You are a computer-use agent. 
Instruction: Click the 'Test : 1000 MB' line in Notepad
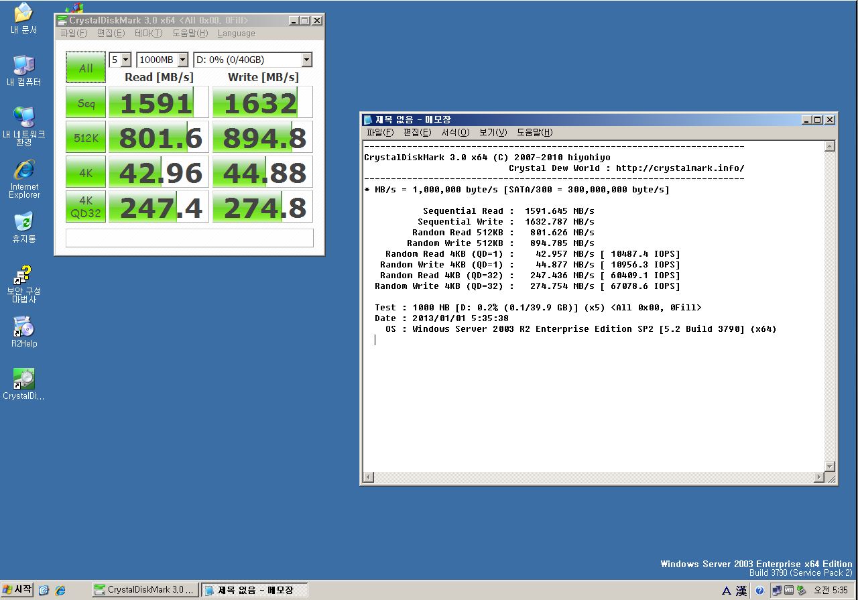click(x=538, y=308)
